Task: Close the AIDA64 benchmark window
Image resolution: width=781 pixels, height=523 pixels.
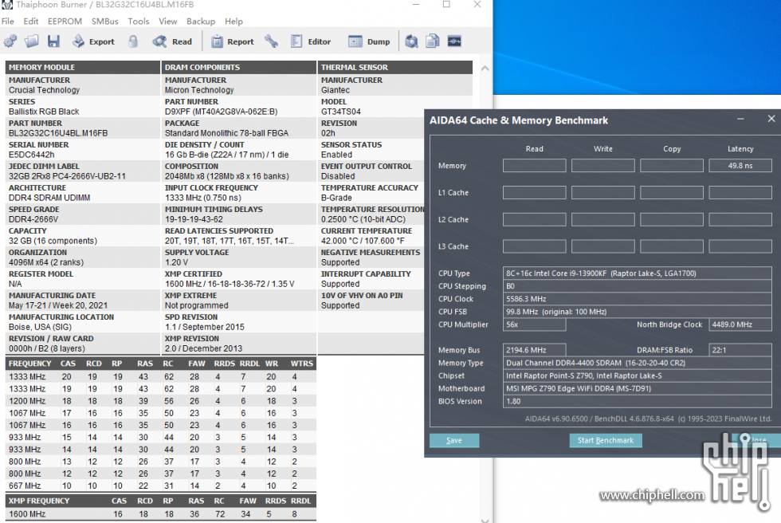Action: [x=771, y=119]
